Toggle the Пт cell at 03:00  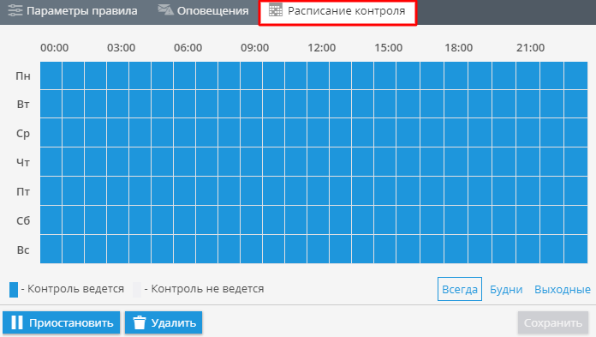pos(117,190)
